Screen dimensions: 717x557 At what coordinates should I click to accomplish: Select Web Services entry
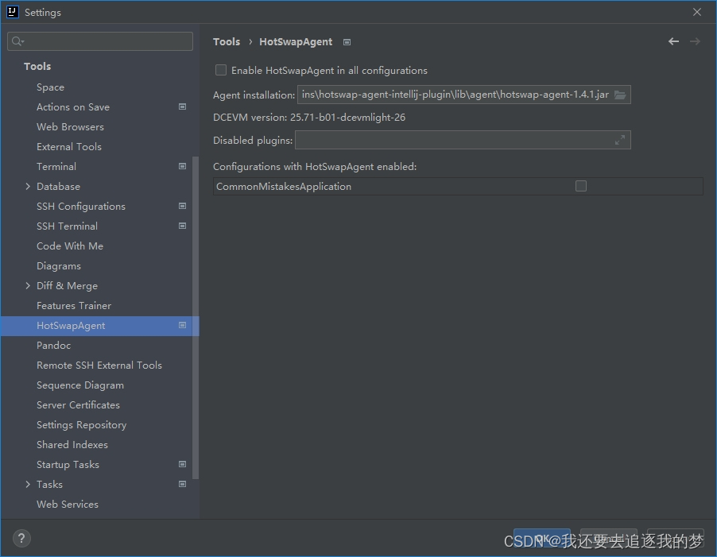(x=68, y=505)
